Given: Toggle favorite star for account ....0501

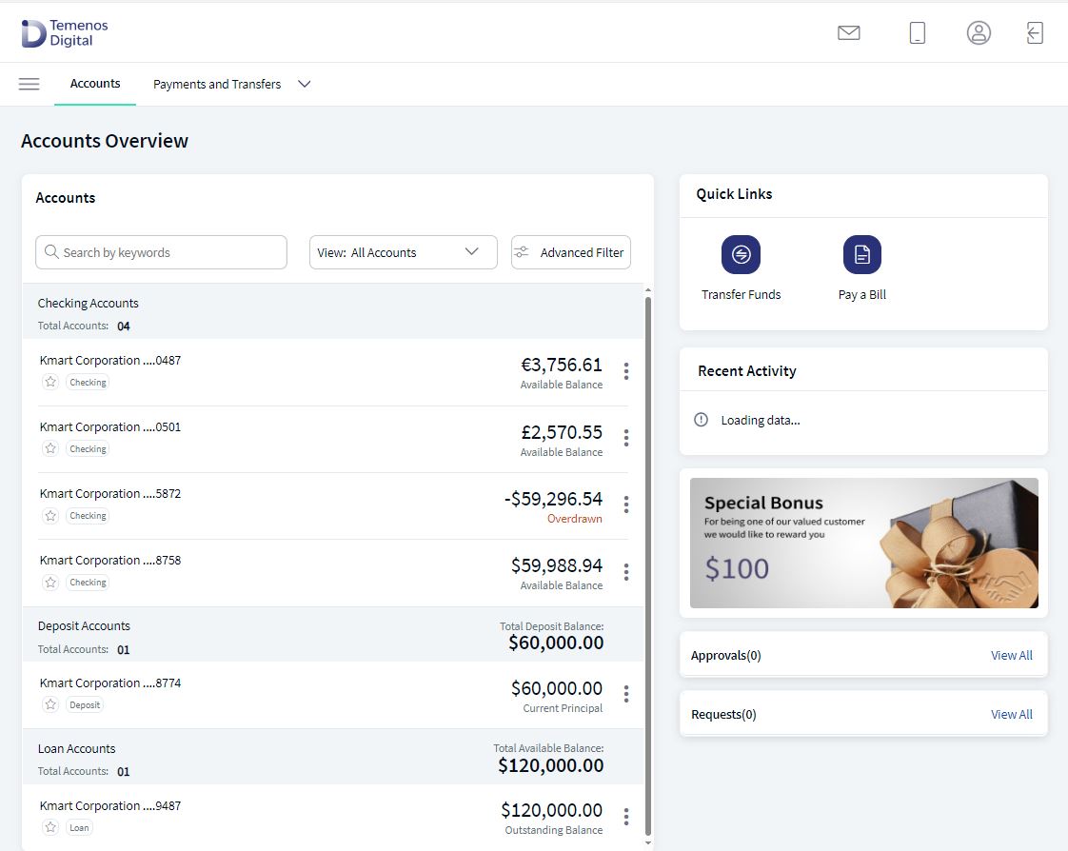Looking at the screenshot, I should [50, 448].
